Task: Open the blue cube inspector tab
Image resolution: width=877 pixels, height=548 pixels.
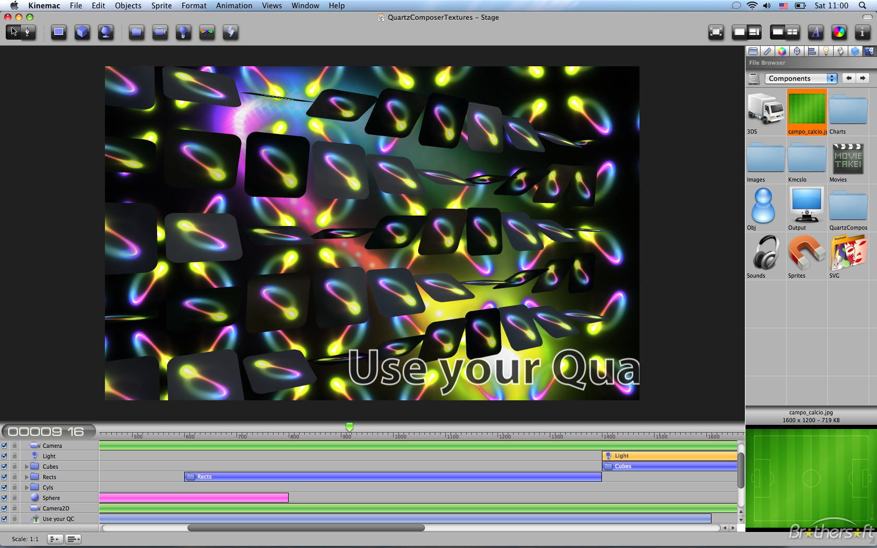Action: [855, 51]
